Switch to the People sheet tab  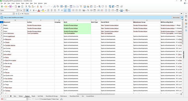33,96
